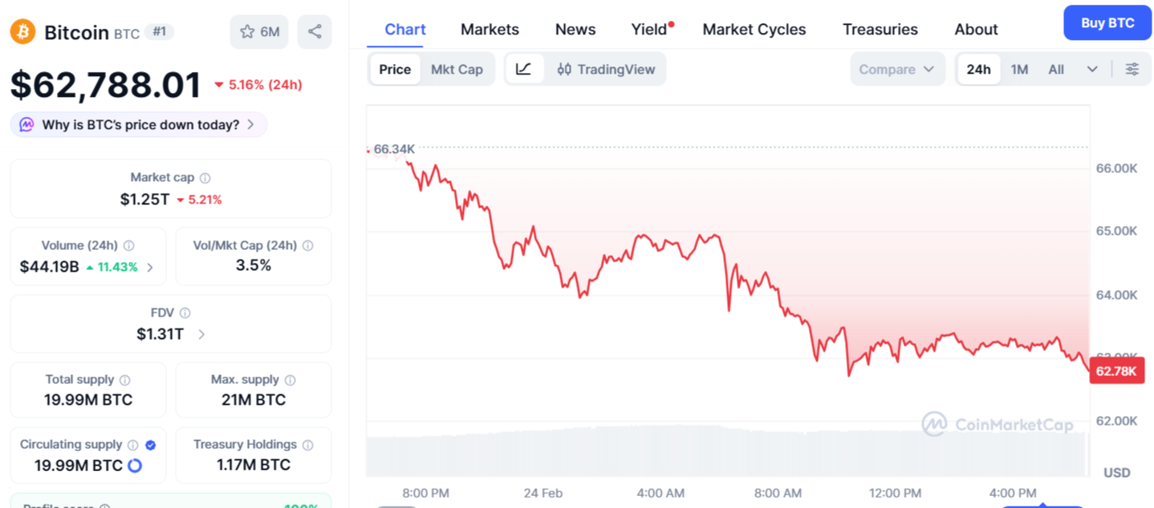Expand FDV details arrow
This screenshot has width=1154, height=508.
(x=201, y=334)
